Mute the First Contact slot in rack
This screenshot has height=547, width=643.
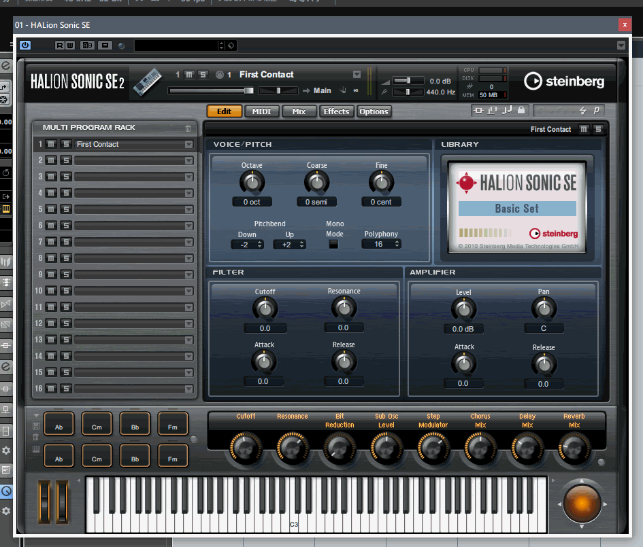click(51, 144)
